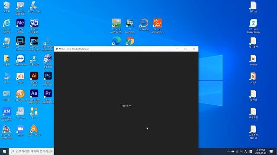
Task: Open the 바탕화면 folder on the desktop
Action: click(x=253, y=113)
